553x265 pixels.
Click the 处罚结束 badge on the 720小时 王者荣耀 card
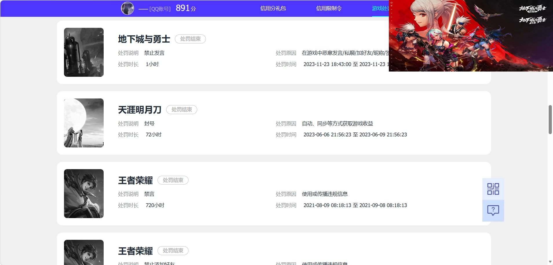pyautogui.click(x=173, y=180)
